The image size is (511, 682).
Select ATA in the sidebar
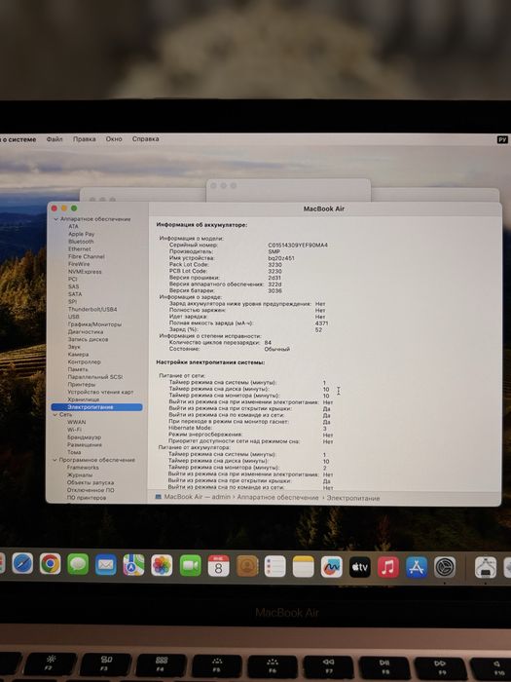(73, 226)
